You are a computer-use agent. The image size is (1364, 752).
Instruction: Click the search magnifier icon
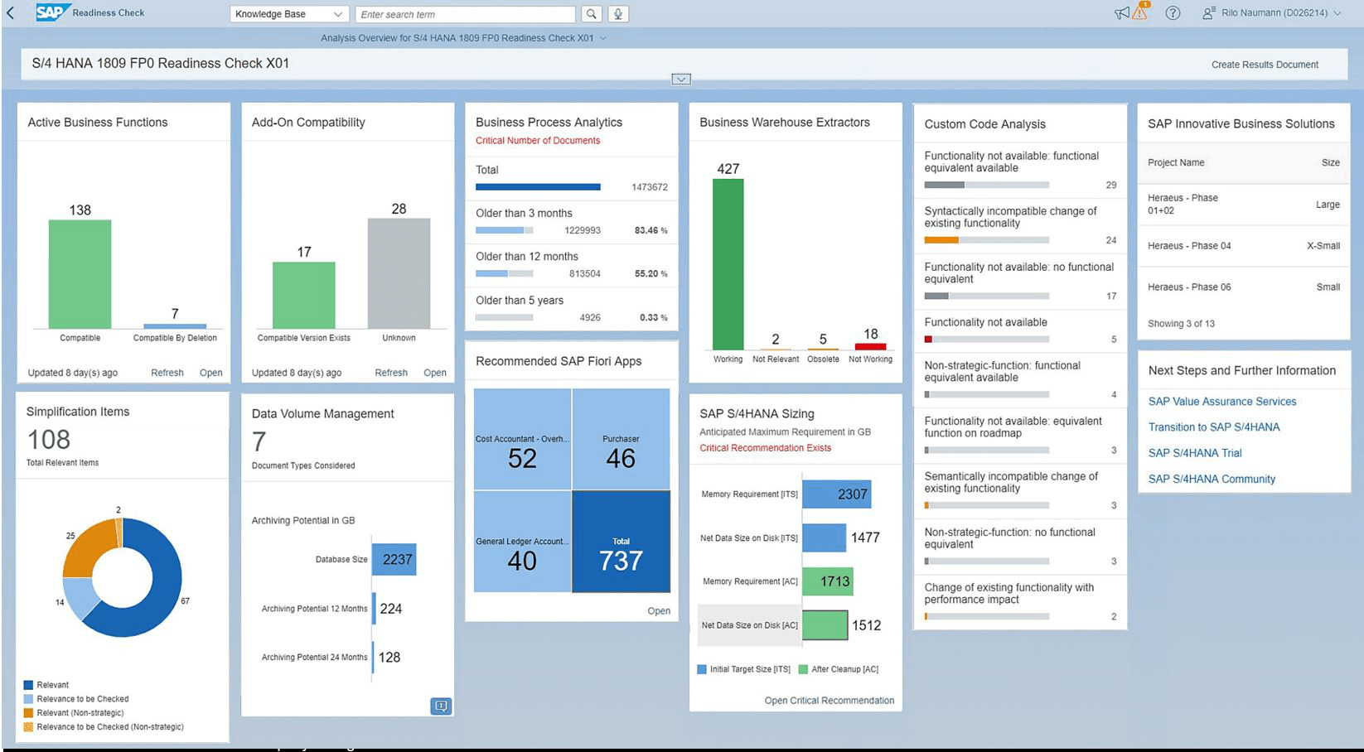(591, 14)
